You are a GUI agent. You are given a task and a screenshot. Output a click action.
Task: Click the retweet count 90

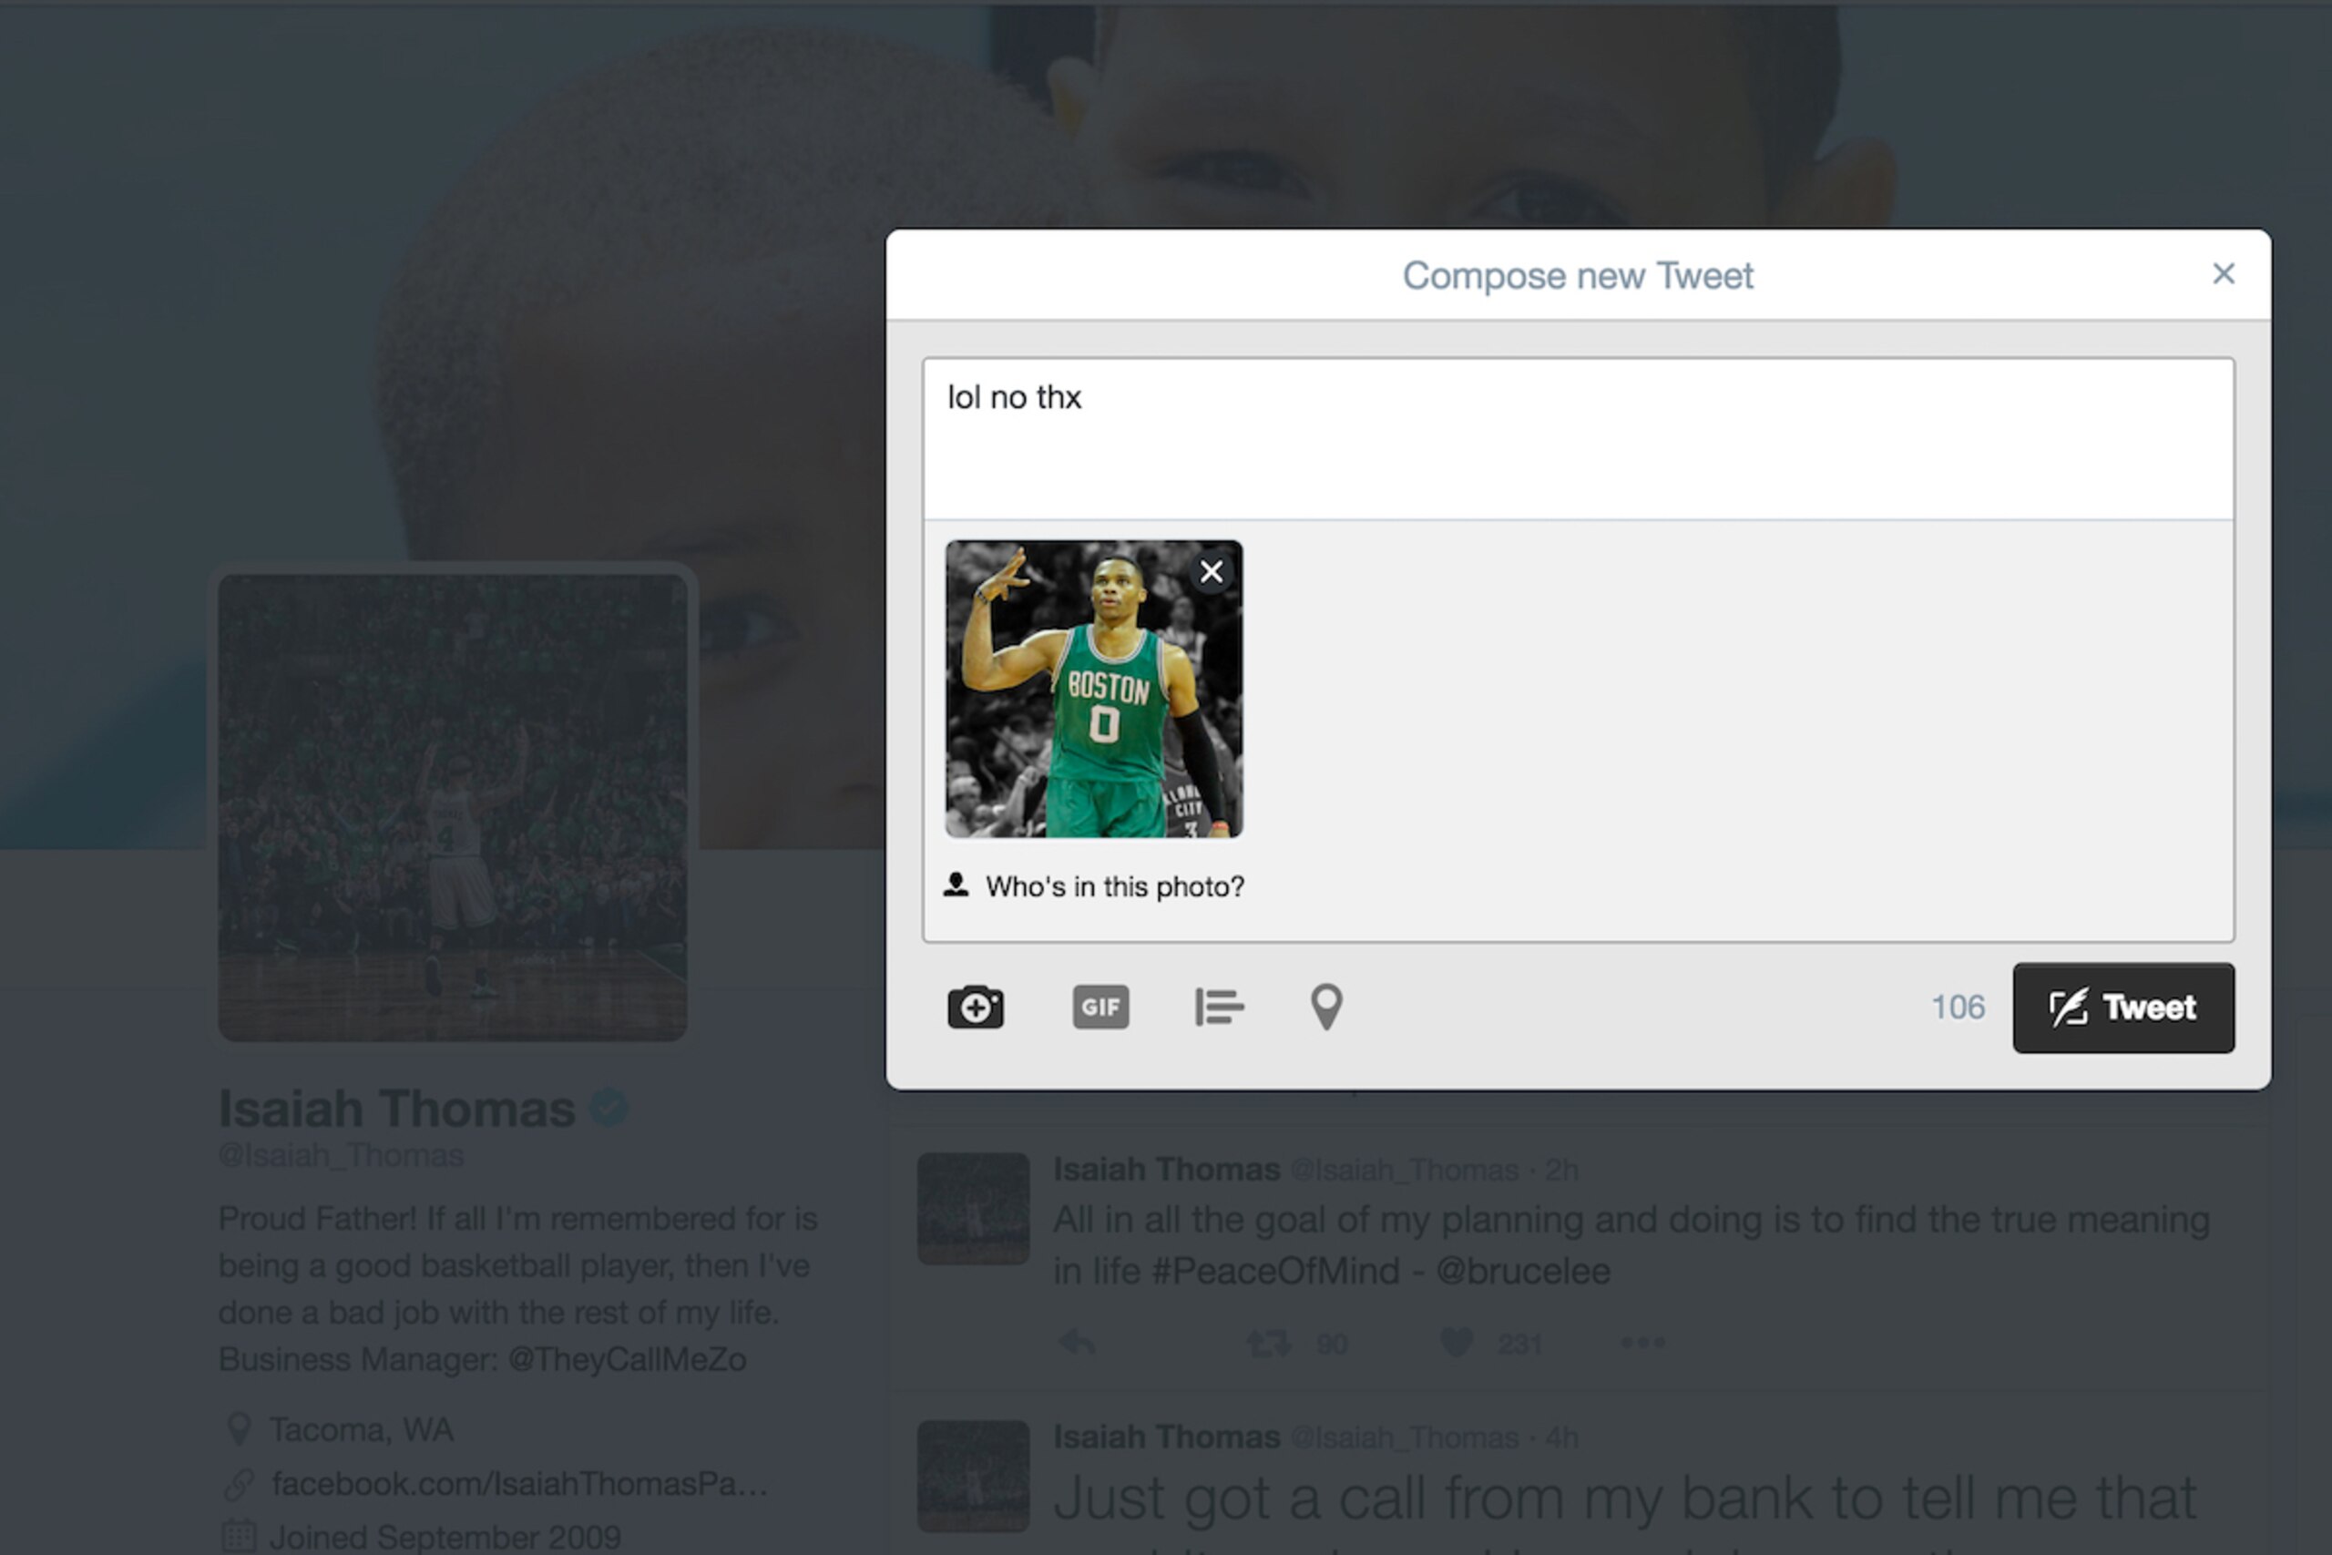1332,1345
